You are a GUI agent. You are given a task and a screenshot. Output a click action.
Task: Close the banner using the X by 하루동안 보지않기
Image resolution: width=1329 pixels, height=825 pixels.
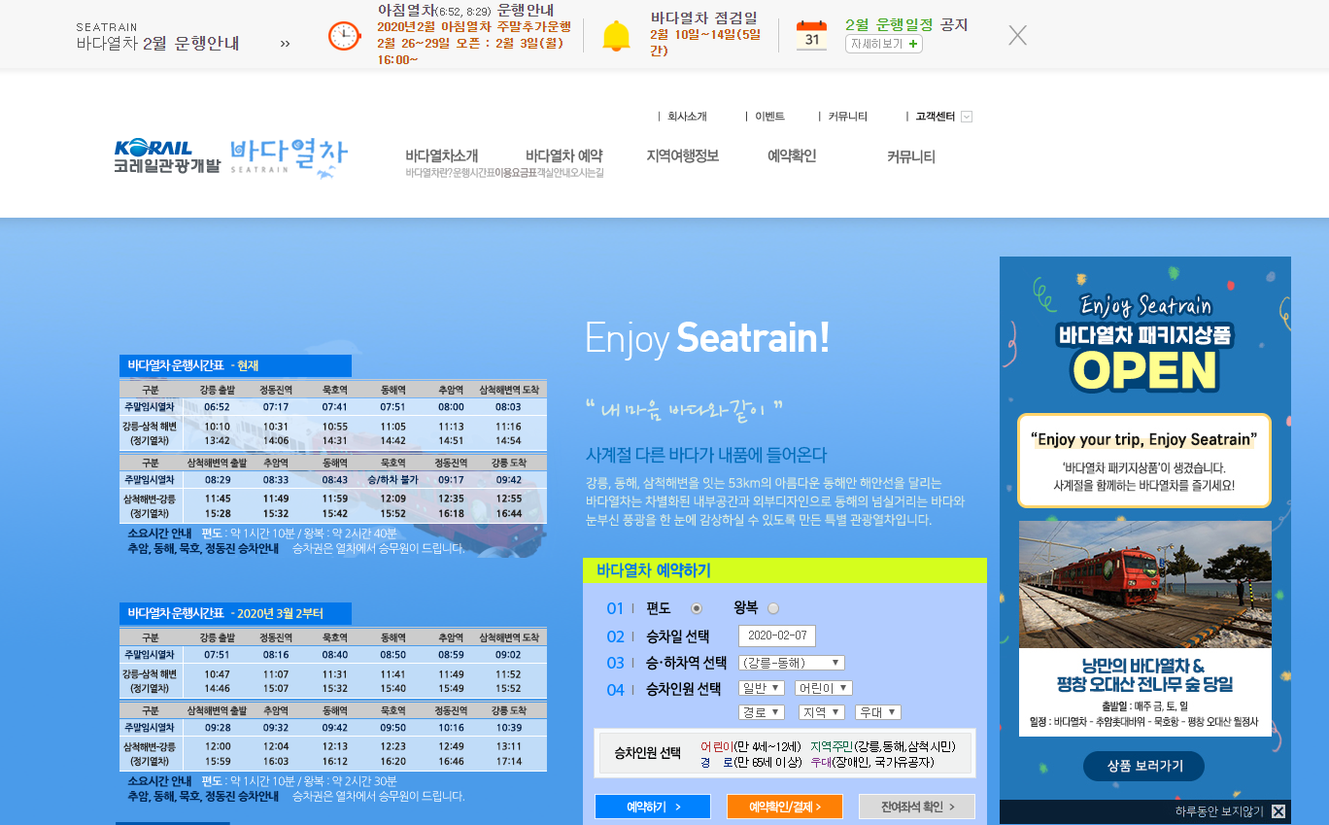tap(1278, 811)
